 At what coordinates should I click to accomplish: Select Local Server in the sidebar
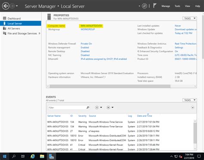(x=21, y=23)
